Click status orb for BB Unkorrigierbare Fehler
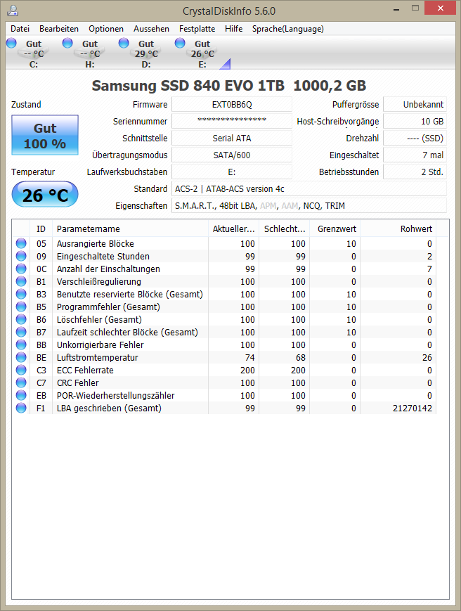461x611 pixels. [21, 345]
